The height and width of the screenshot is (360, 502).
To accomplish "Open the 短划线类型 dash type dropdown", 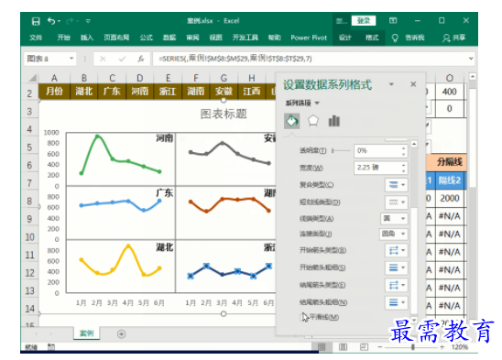I will 397,202.
